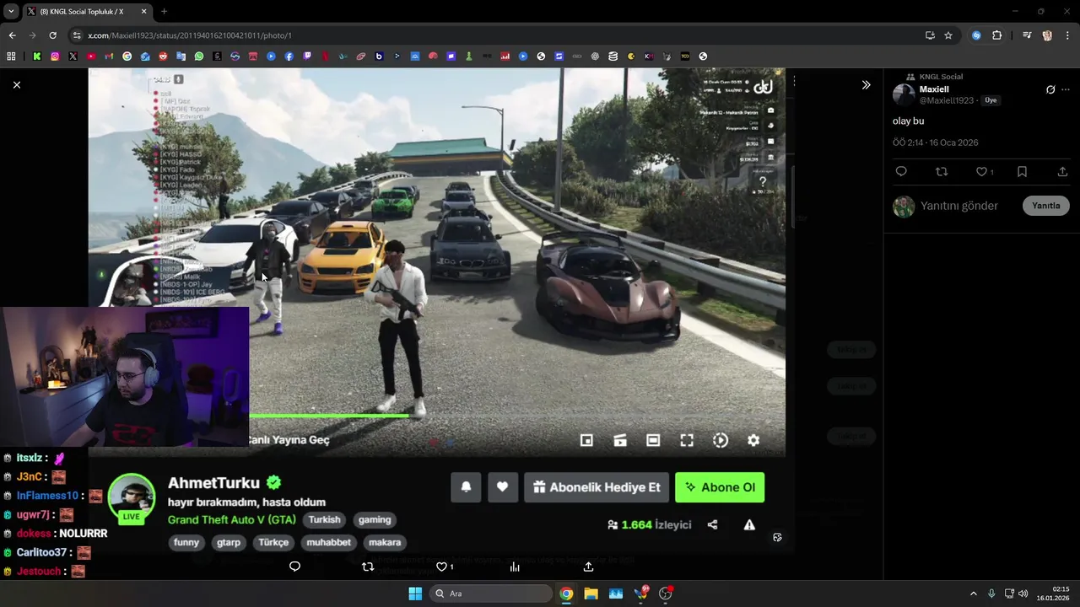View site information in the address bar
1080x607 pixels.
(x=77, y=35)
